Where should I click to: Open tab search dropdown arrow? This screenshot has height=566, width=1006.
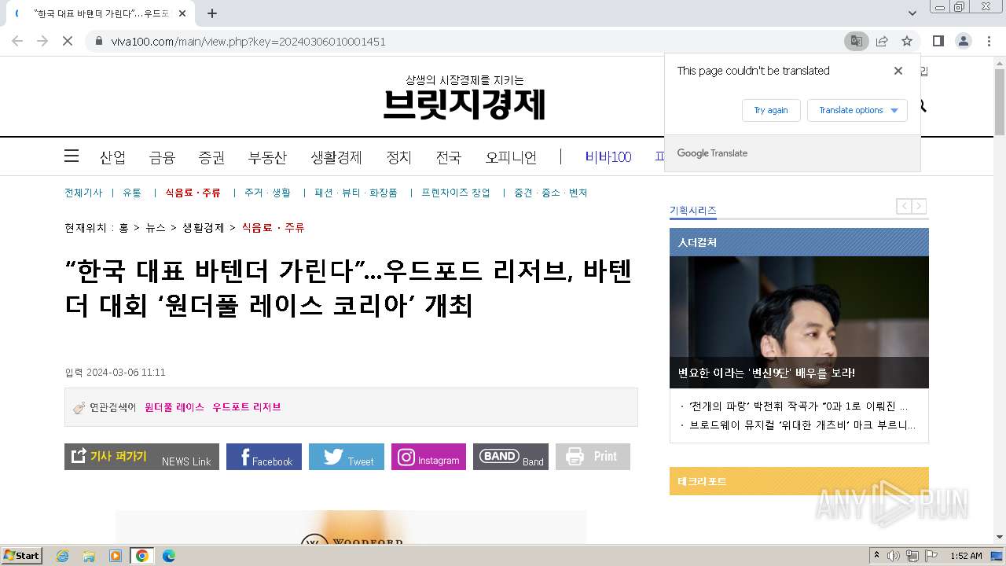pyautogui.click(x=912, y=13)
